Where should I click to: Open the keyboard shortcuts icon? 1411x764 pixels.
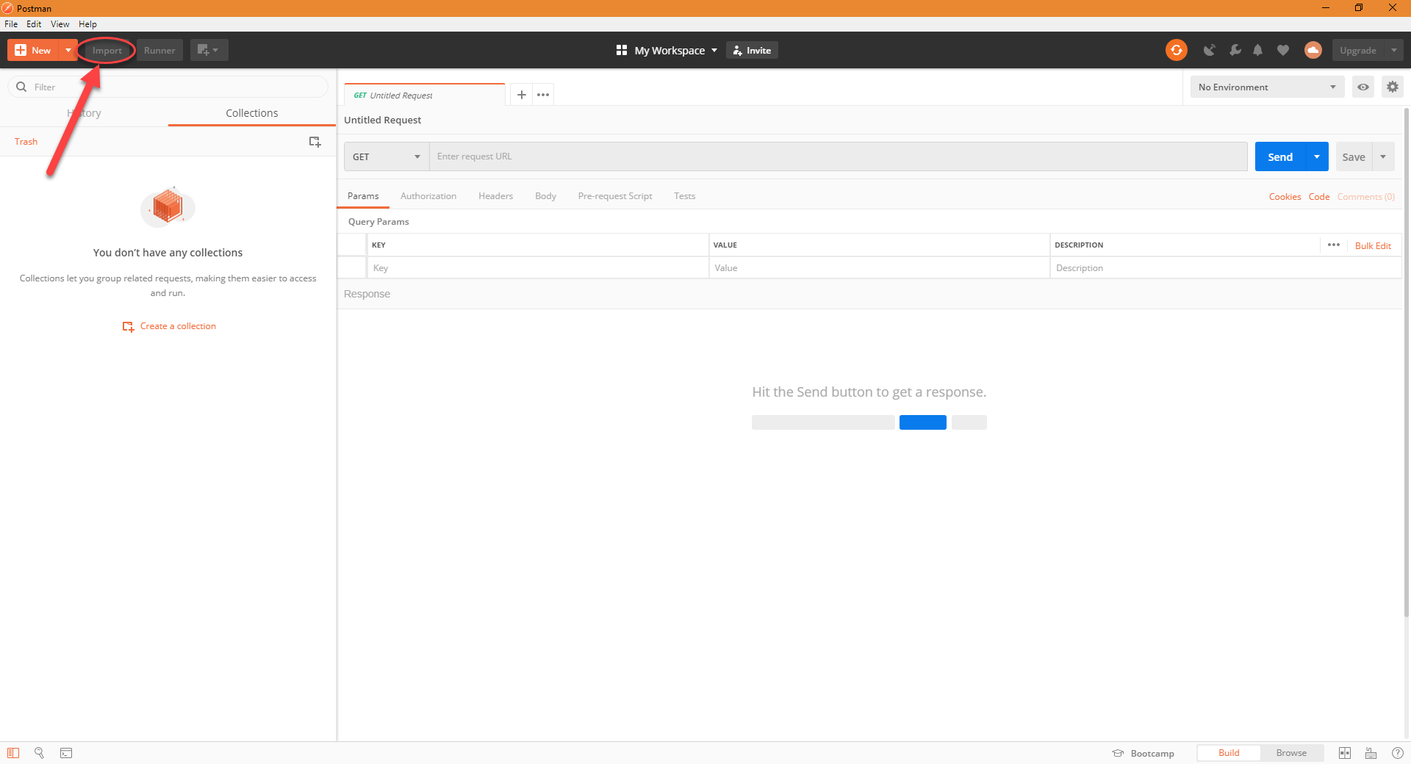pos(1371,753)
